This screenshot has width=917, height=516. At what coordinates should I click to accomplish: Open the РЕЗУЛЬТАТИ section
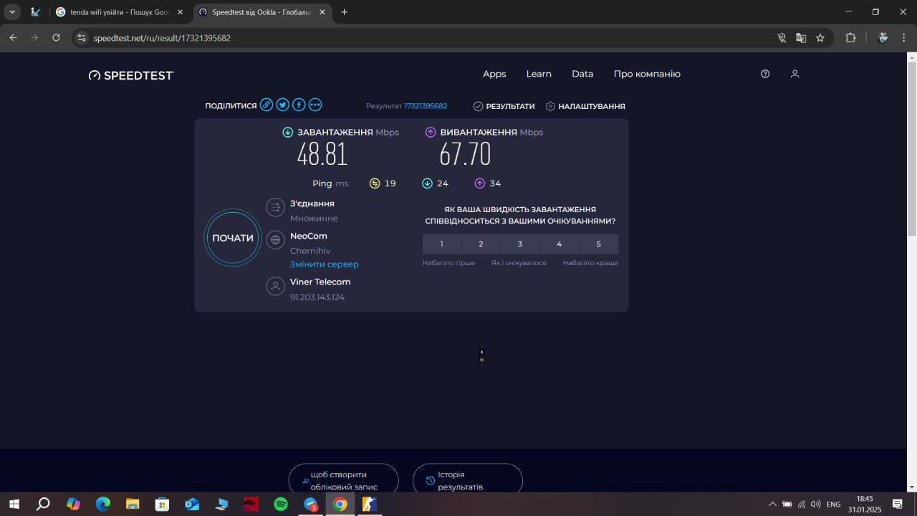click(504, 106)
